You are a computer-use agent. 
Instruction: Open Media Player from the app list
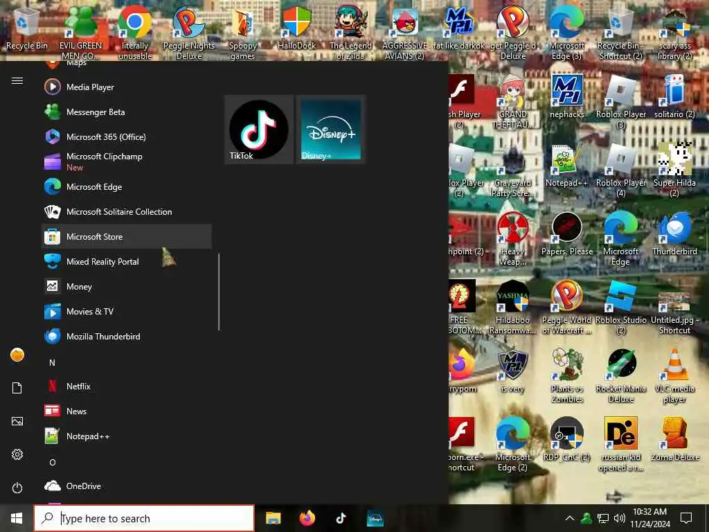[x=127, y=87]
